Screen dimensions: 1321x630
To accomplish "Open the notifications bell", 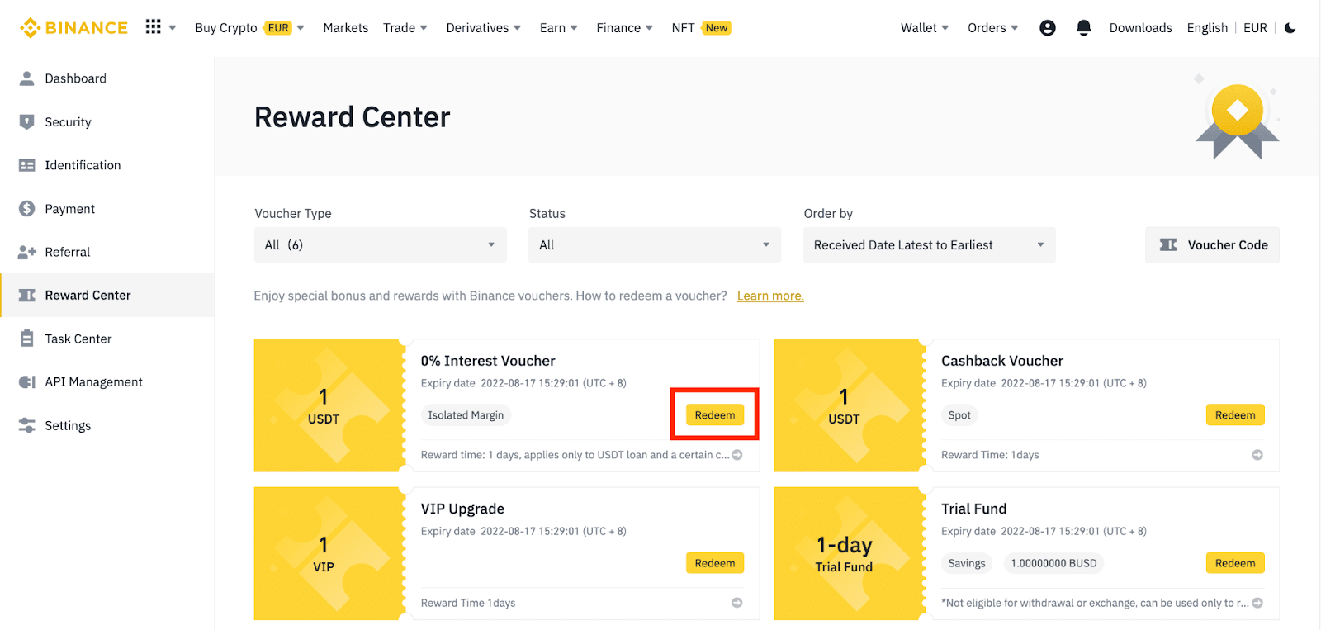I will (x=1084, y=28).
